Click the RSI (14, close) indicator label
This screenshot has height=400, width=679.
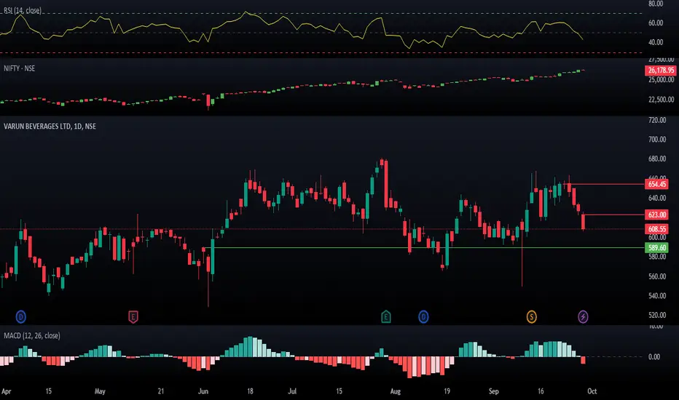pos(22,10)
